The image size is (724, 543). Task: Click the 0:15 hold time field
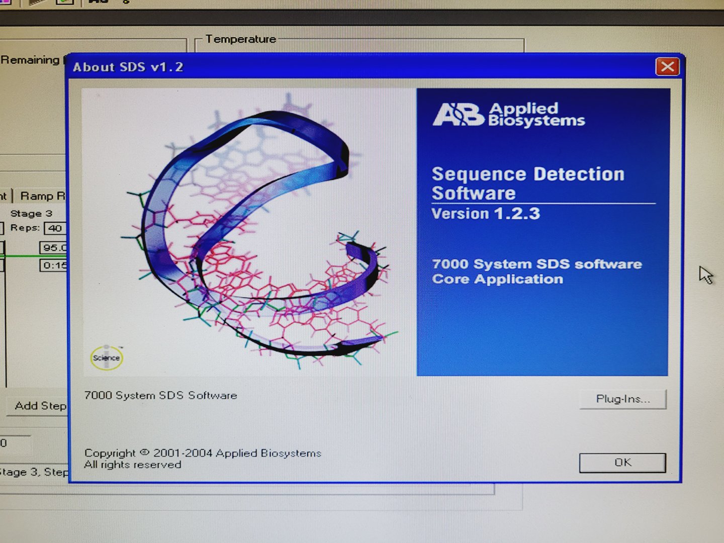[53, 265]
